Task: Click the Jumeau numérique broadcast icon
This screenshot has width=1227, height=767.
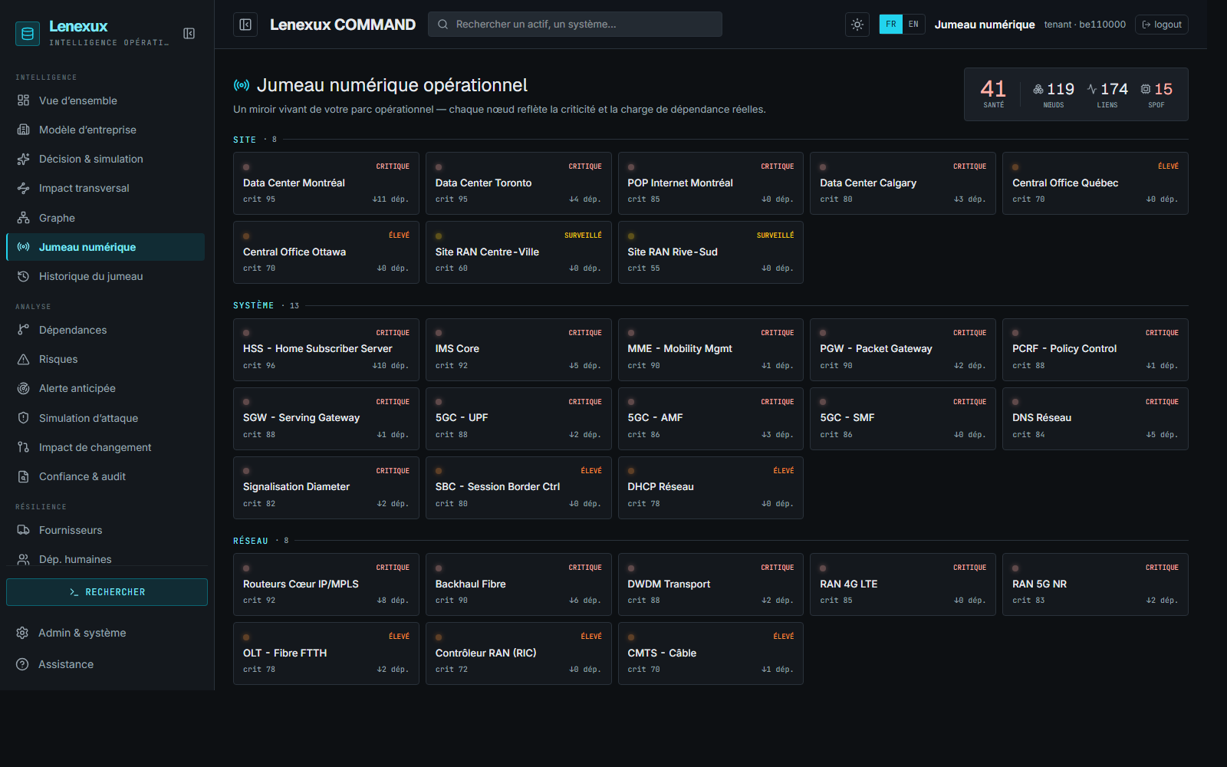Action: [23, 247]
